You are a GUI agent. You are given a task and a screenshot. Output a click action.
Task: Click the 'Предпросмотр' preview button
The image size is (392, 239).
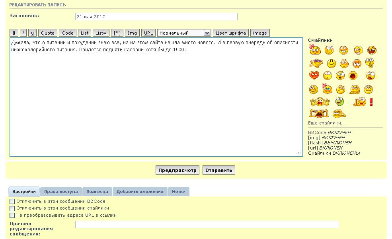click(x=177, y=170)
